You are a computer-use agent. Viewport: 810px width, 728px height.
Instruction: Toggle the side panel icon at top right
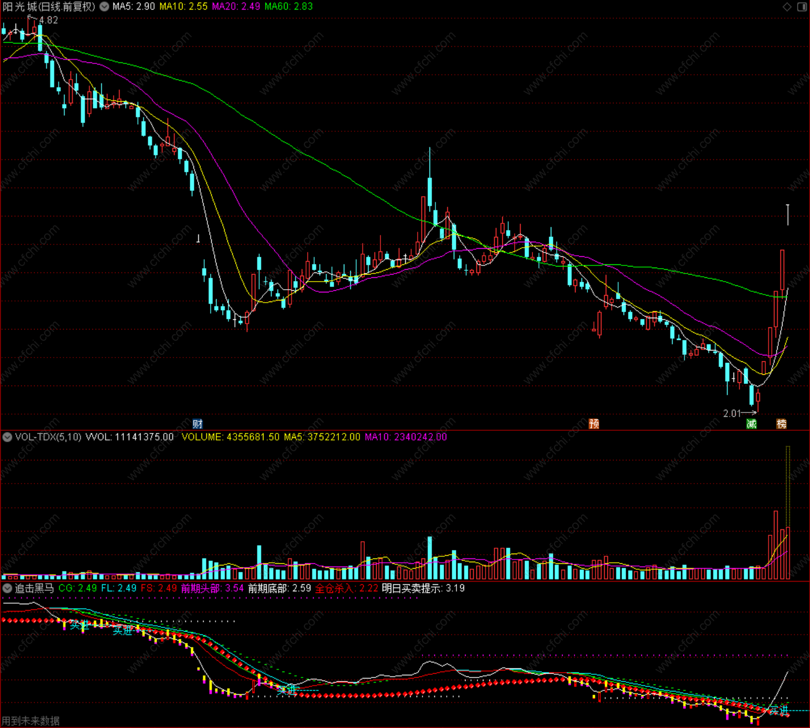click(x=801, y=6)
